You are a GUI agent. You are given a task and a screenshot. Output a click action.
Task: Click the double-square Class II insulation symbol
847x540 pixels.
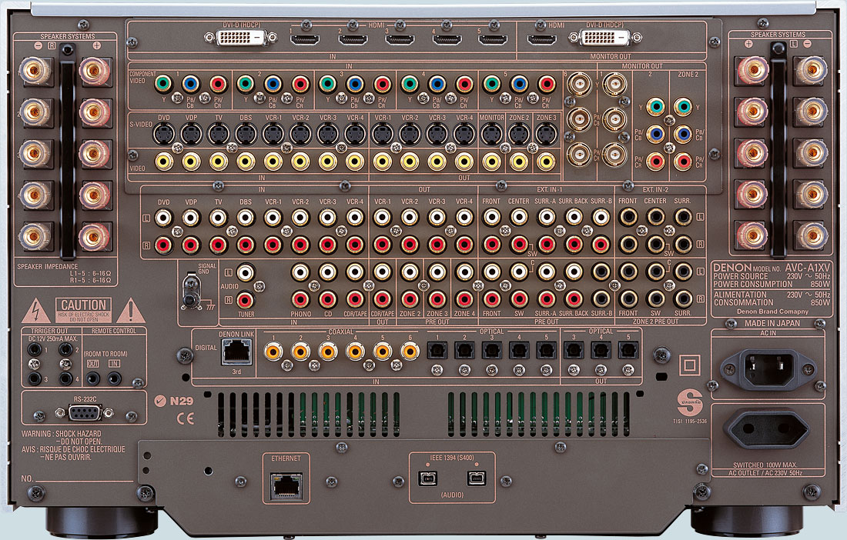click(689, 365)
